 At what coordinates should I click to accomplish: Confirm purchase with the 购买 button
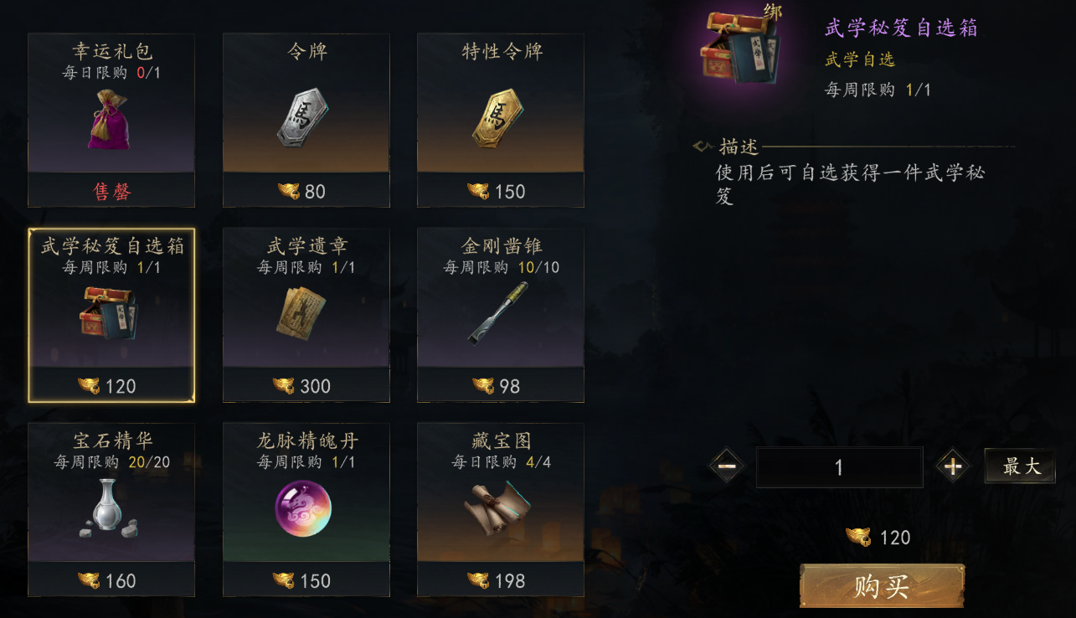pos(882,586)
